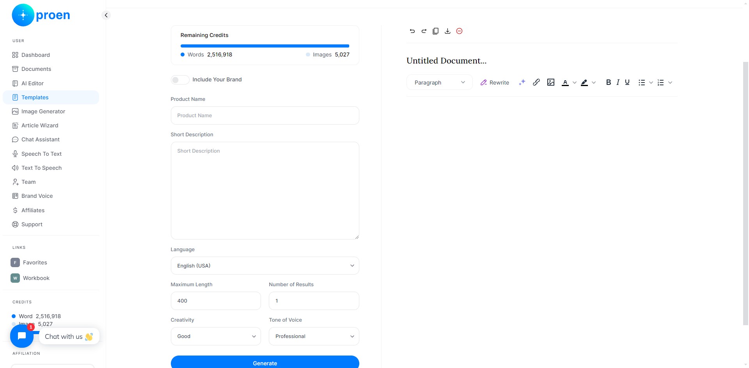Viewport: 749px width, 368px height.
Task: Open the Creativity dropdown
Action: tap(216, 336)
